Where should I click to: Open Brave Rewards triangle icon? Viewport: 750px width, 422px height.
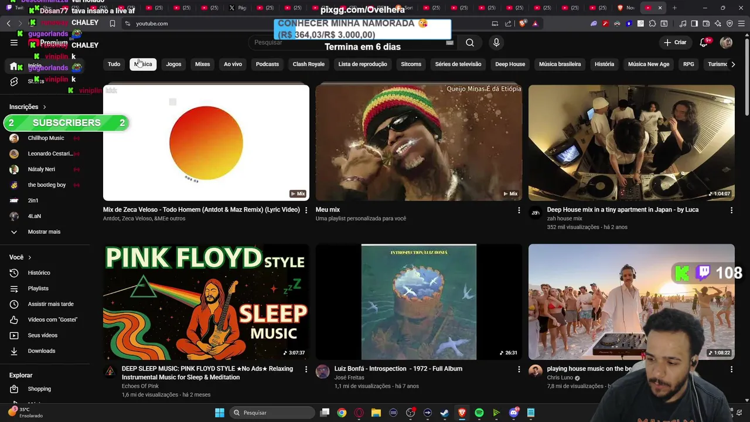pos(535,23)
